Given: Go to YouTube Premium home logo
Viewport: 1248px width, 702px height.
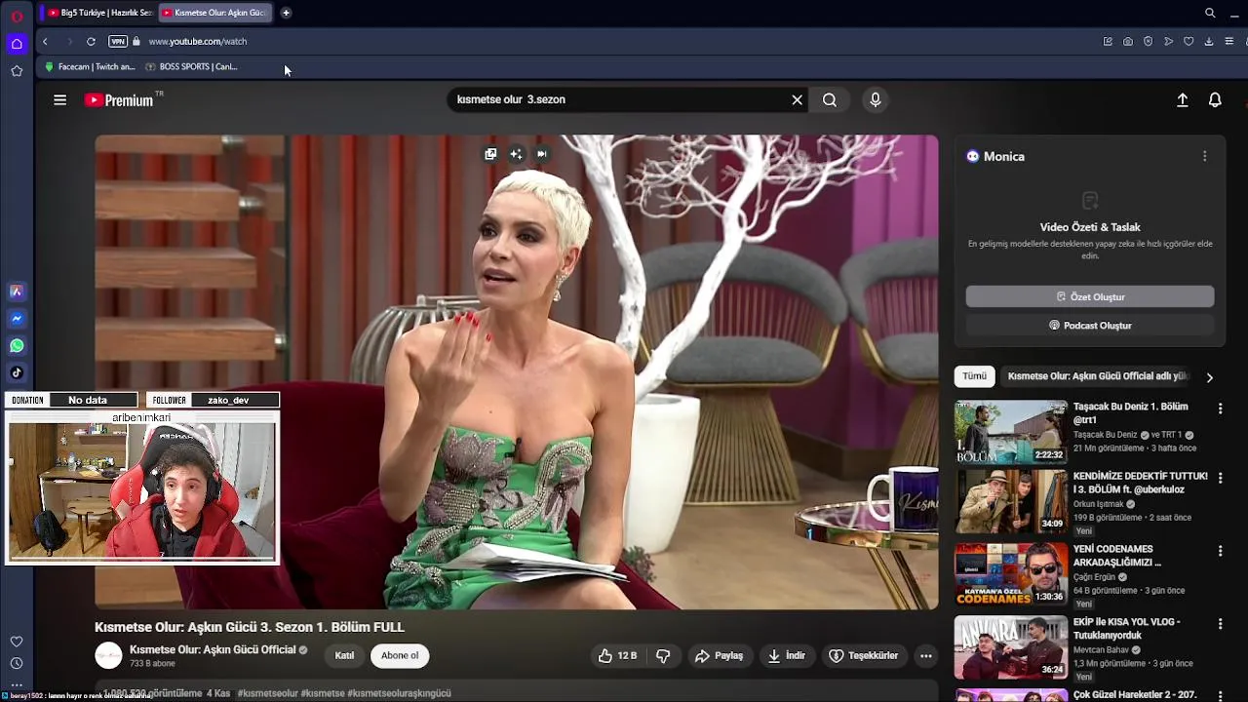Looking at the screenshot, I should pos(119,100).
